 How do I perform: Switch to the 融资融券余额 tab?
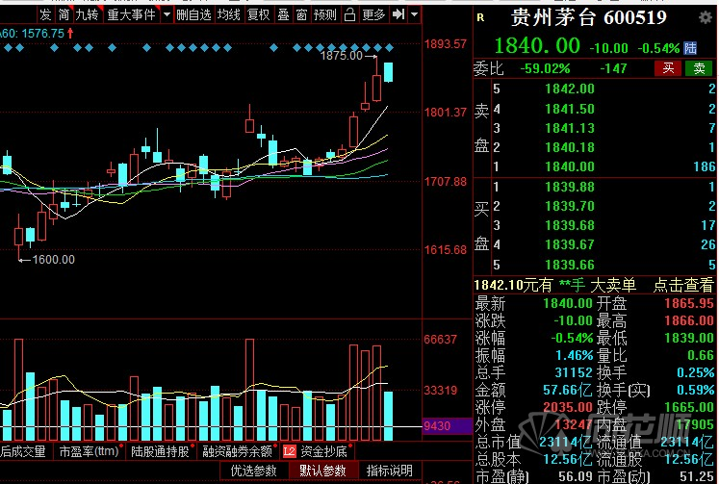tap(238, 452)
